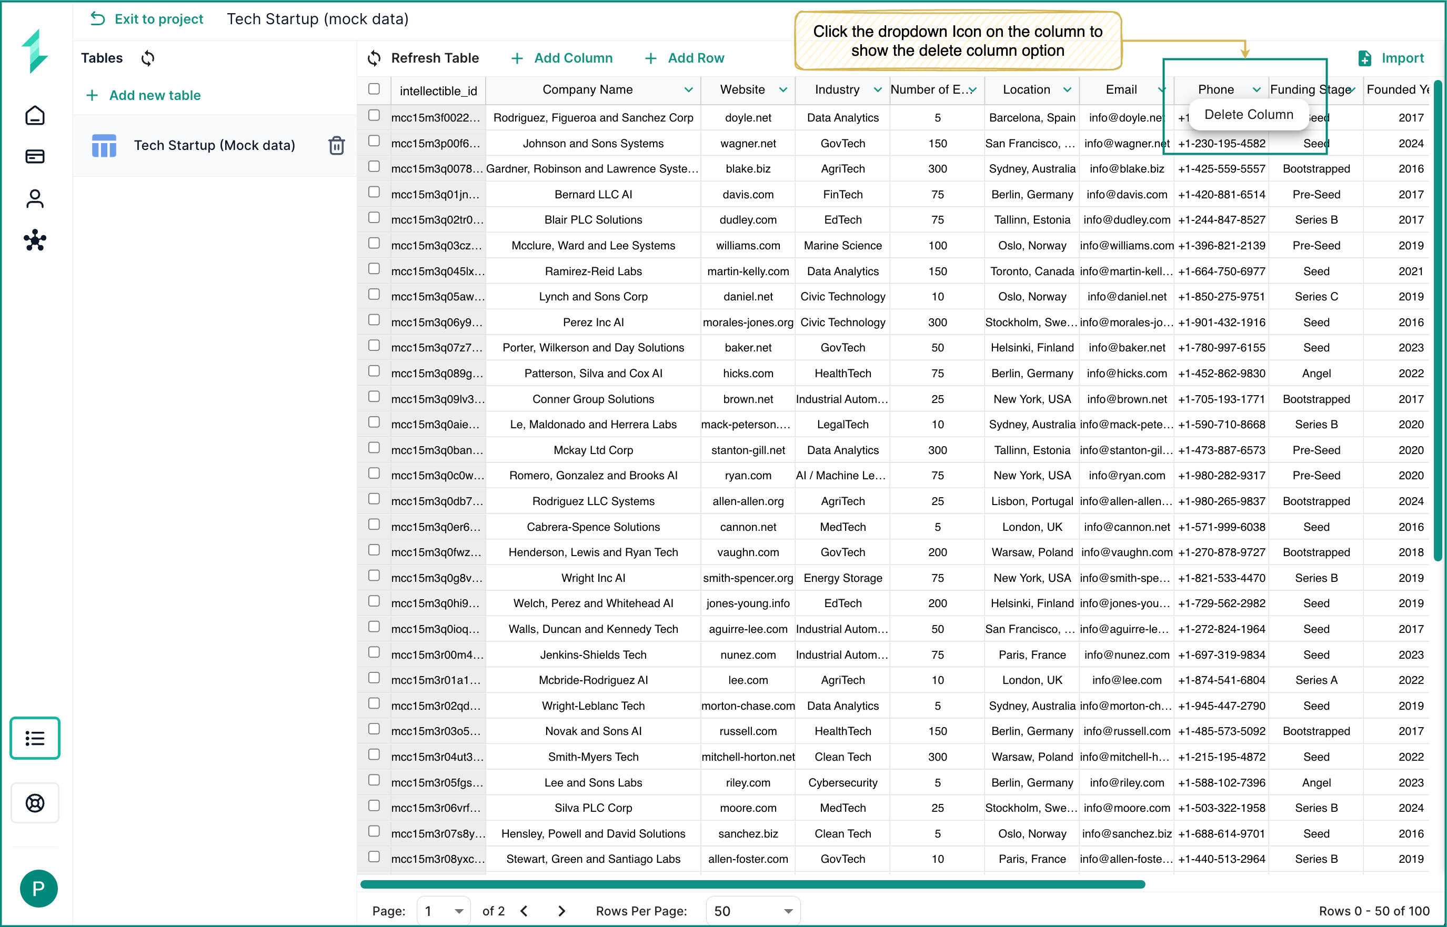Open the Rows Per Page dropdown
The width and height of the screenshot is (1447, 927).
pyautogui.click(x=752, y=911)
